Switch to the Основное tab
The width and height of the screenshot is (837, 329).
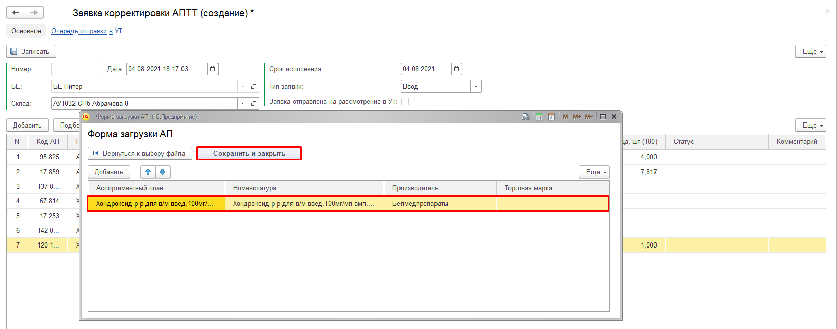click(x=26, y=31)
